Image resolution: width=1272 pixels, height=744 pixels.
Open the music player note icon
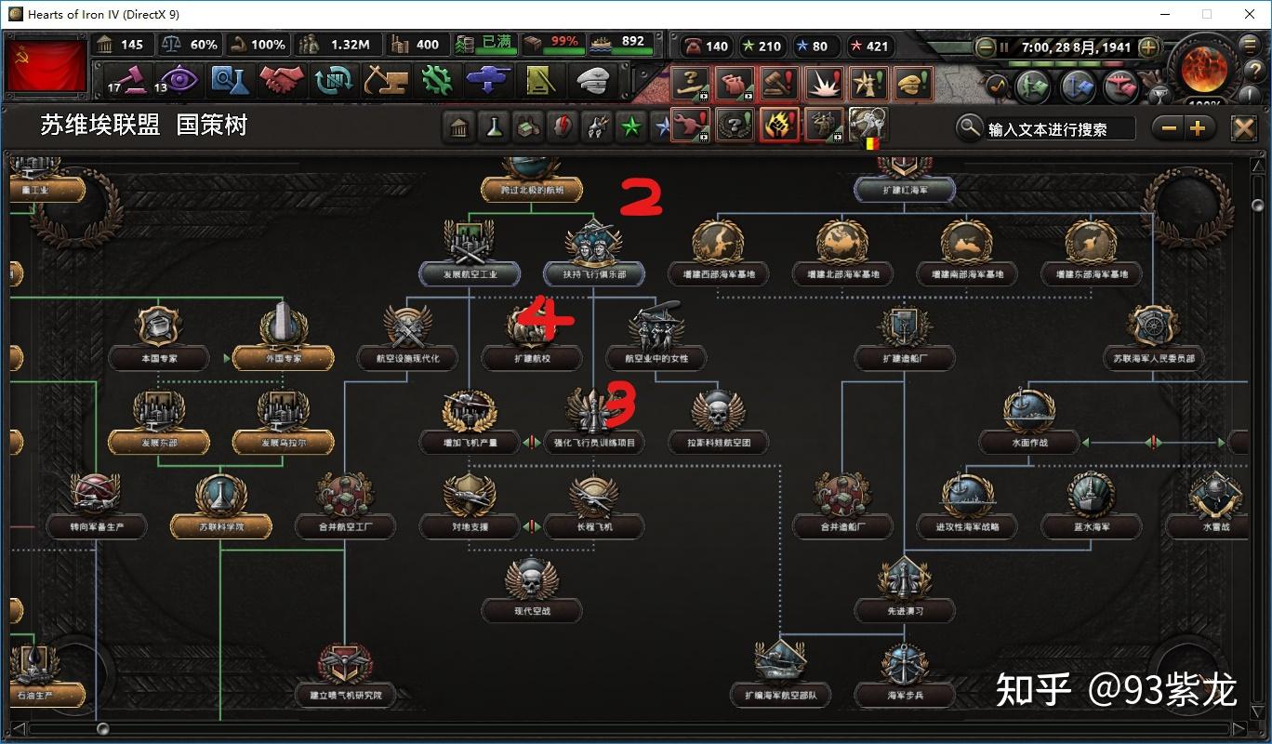[997, 84]
